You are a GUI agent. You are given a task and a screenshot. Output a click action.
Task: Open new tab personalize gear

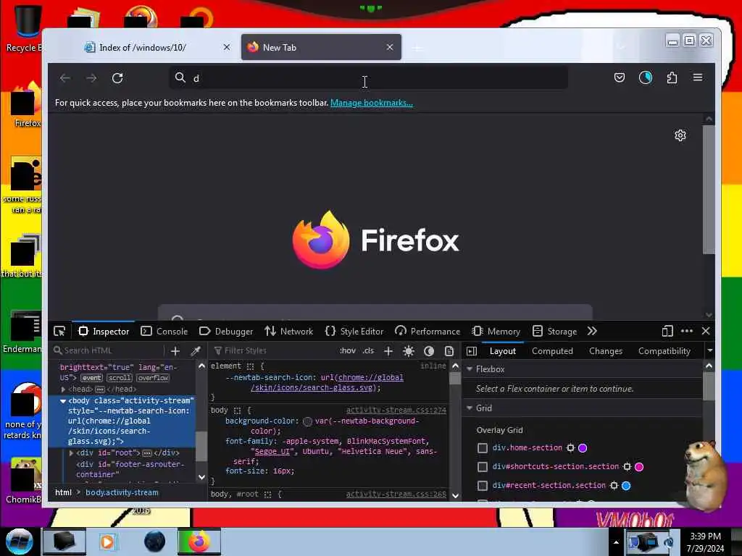click(x=680, y=135)
